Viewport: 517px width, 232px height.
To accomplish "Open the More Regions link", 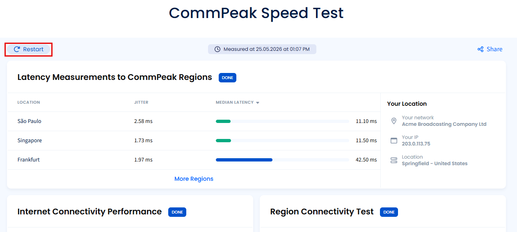I will point(194,179).
